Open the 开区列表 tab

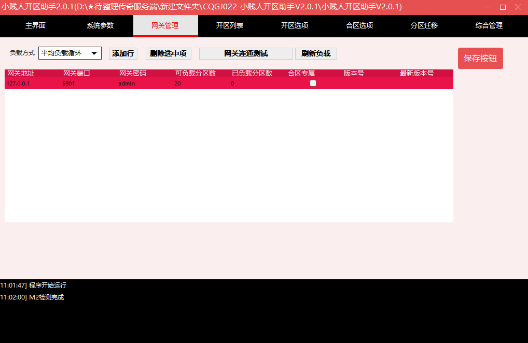click(230, 25)
